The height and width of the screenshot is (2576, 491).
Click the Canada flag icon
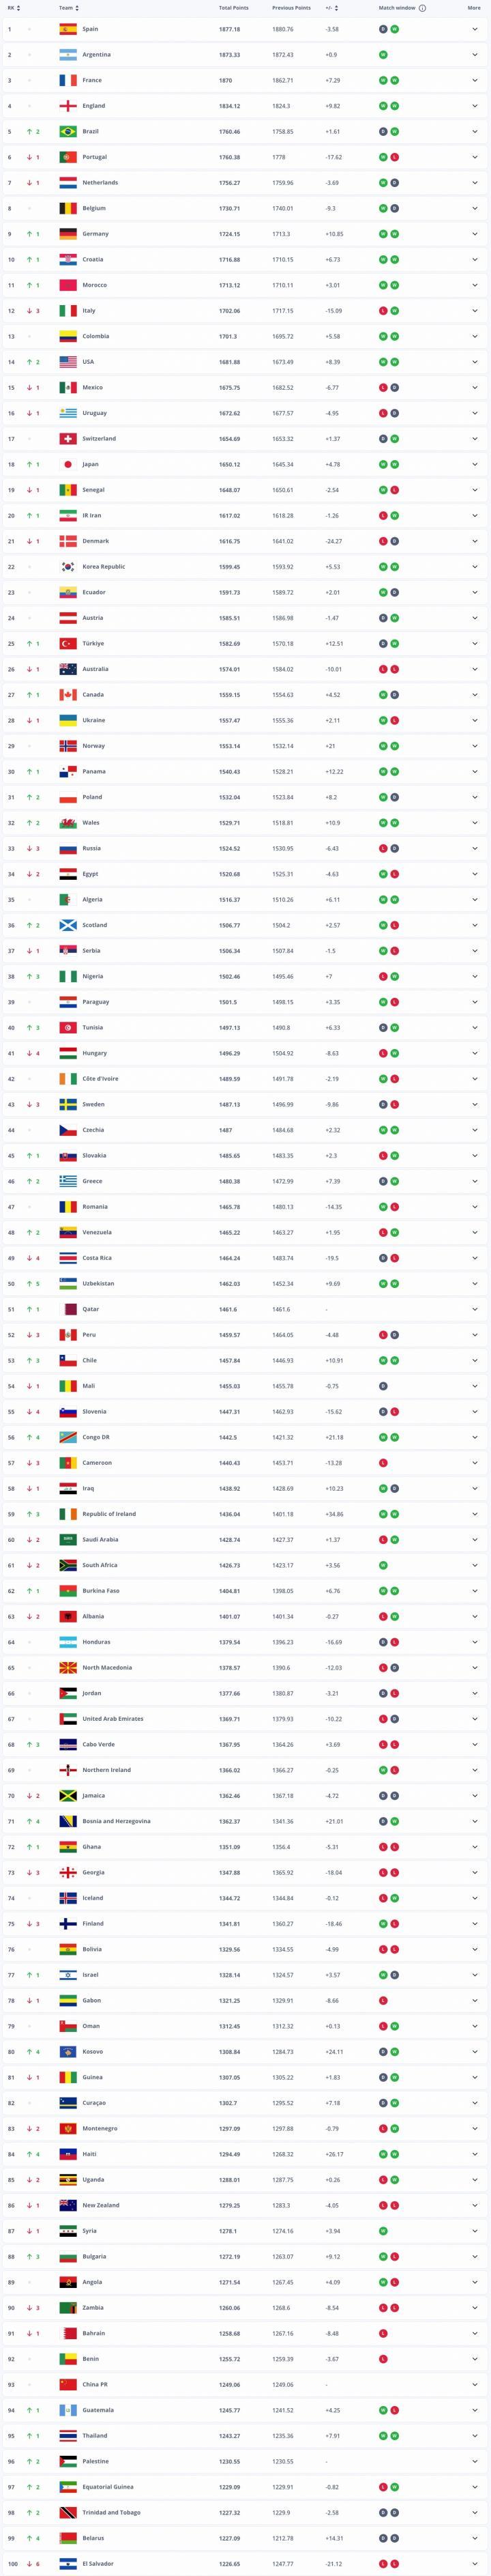click(68, 695)
